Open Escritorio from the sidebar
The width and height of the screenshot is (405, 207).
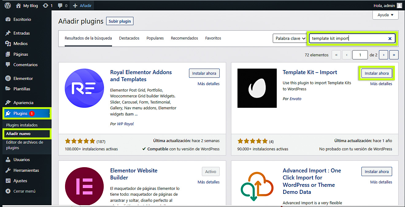(x=22, y=19)
